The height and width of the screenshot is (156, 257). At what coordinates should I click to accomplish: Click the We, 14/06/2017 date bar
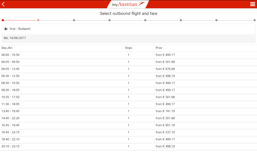tap(128, 38)
